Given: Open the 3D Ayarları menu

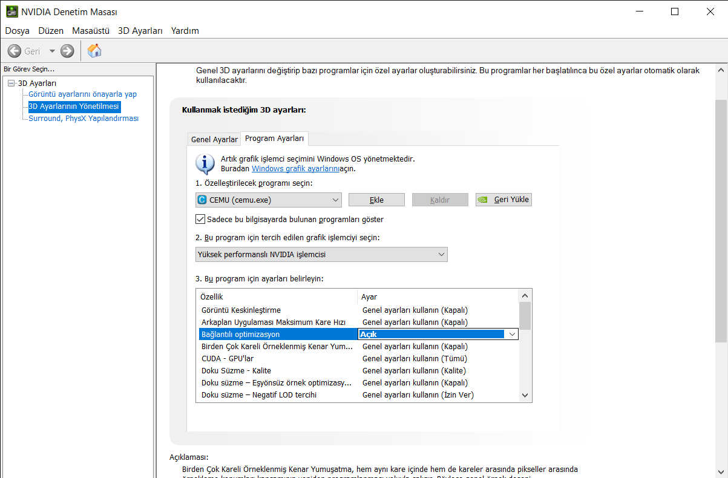Looking at the screenshot, I should click(140, 30).
